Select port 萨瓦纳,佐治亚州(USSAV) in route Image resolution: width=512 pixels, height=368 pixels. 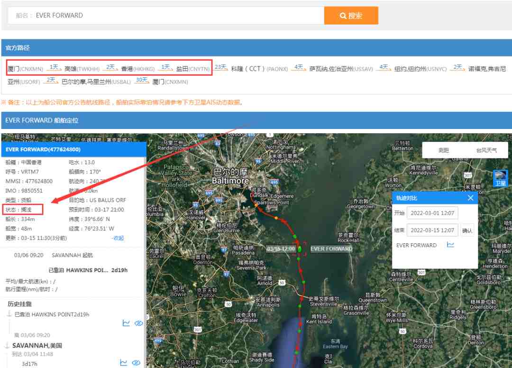tap(341, 69)
